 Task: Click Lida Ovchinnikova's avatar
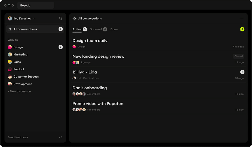(x=74, y=78)
